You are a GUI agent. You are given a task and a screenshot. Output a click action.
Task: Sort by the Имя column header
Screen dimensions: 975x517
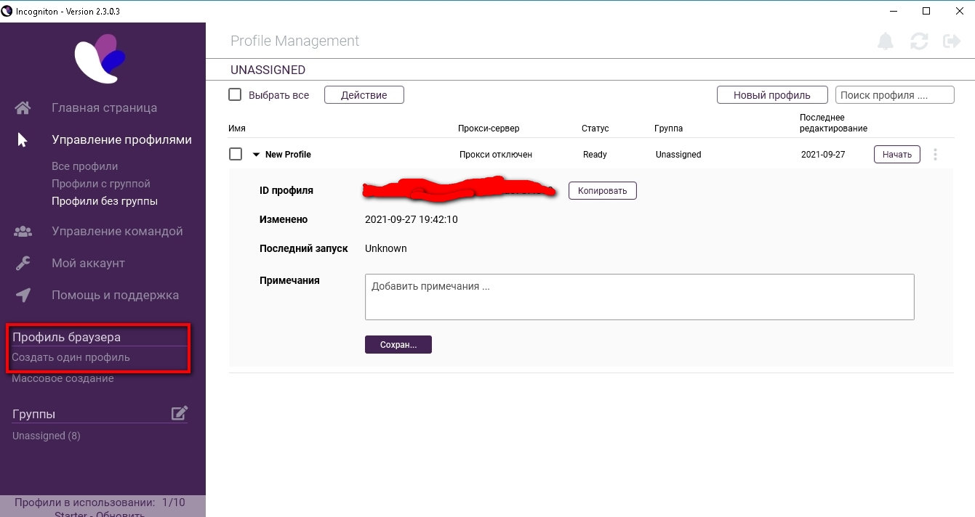[x=237, y=129]
